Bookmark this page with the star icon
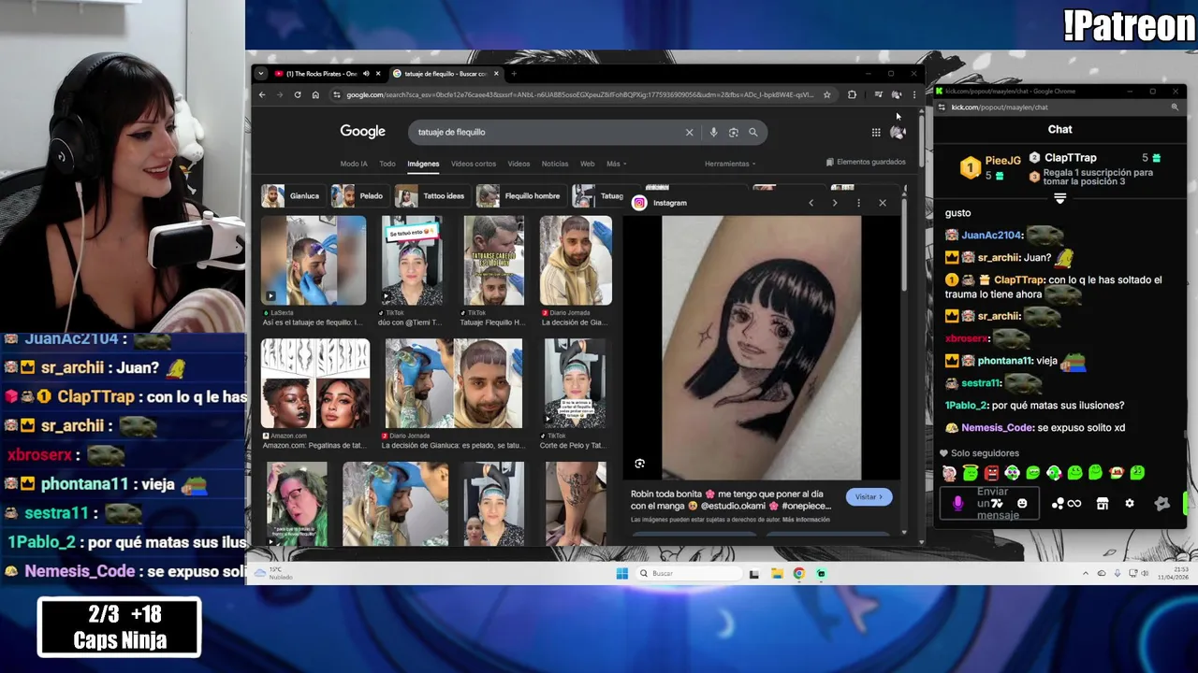This screenshot has width=1198, height=673. 826,94
